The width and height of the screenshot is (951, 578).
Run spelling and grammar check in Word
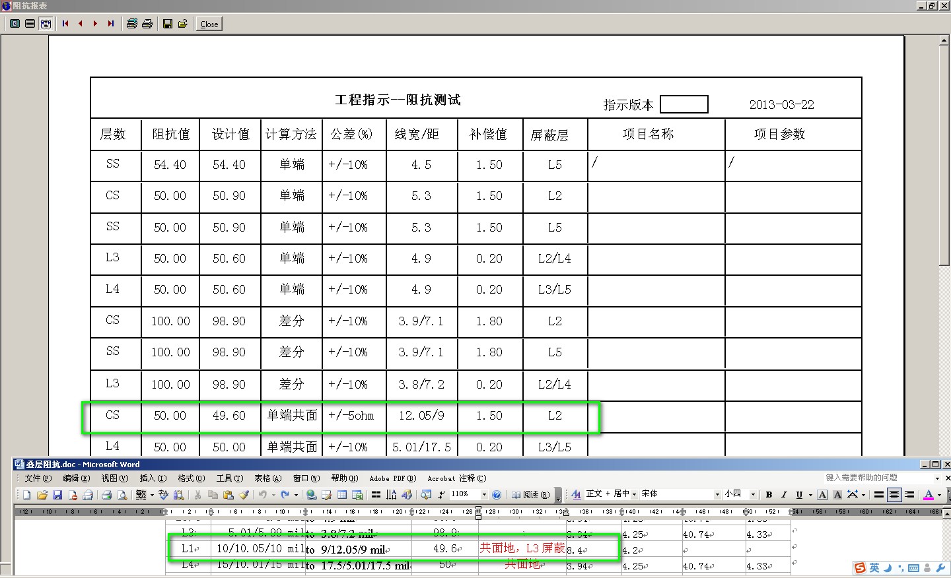point(163,495)
